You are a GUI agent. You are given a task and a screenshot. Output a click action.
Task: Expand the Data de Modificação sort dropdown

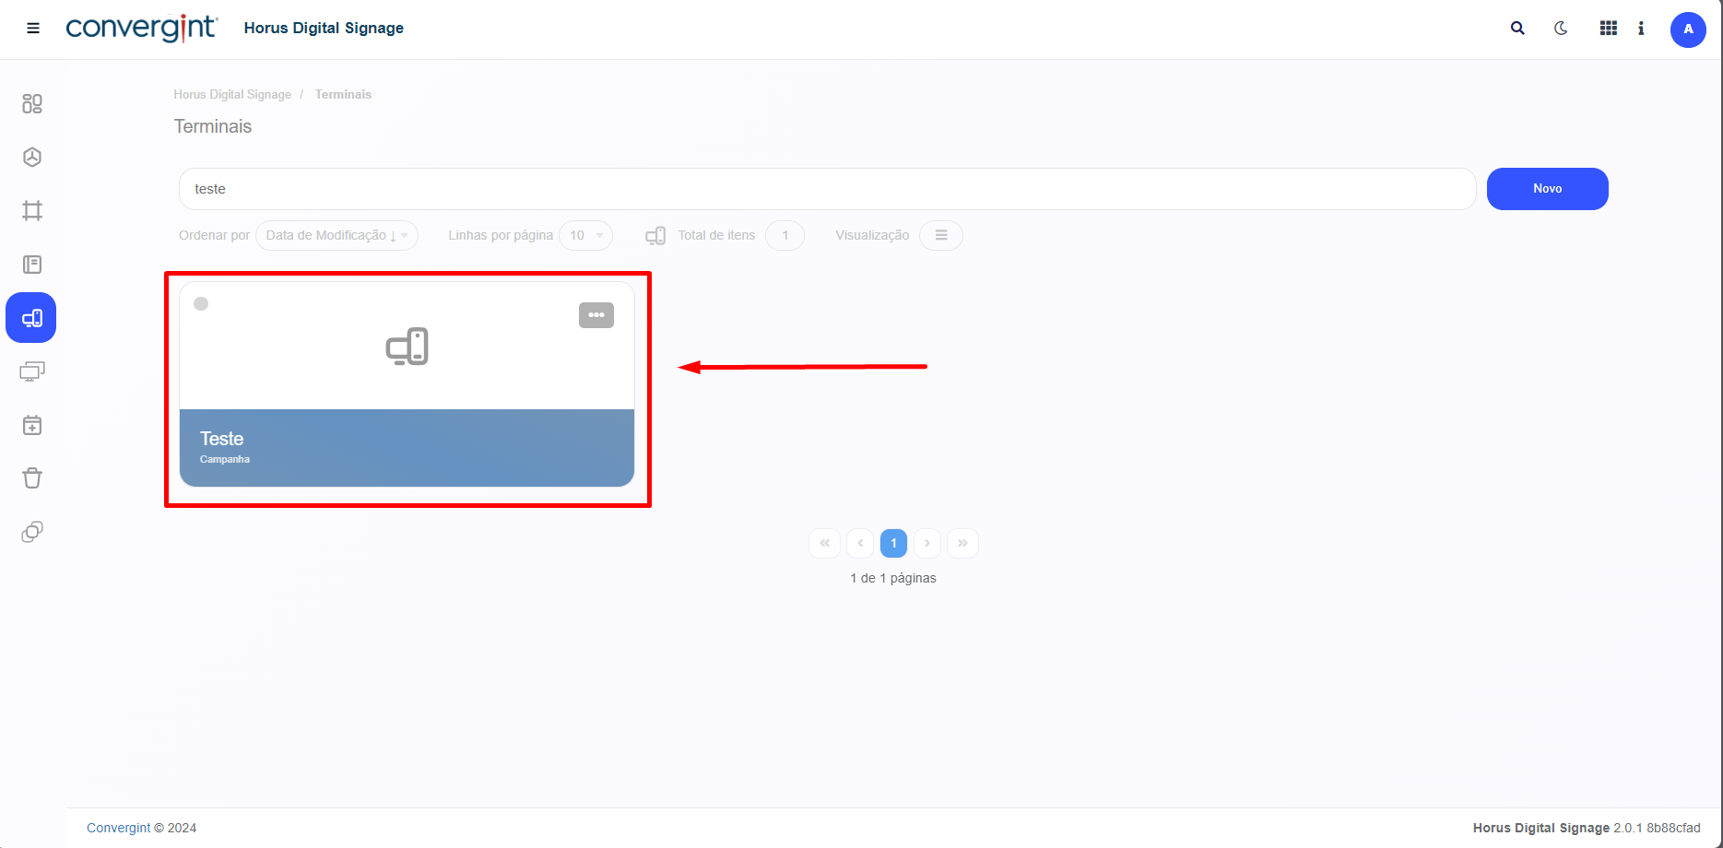(x=336, y=235)
